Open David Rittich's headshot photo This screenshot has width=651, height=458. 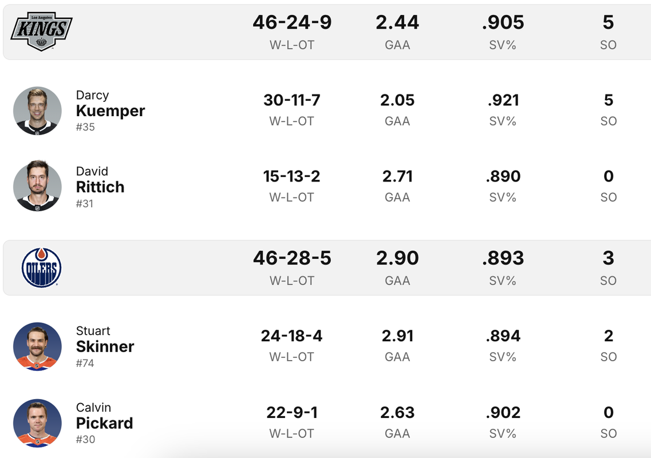point(37,185)
